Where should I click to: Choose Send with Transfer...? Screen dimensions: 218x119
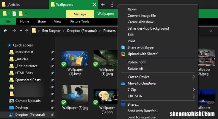tap(143, 111)
